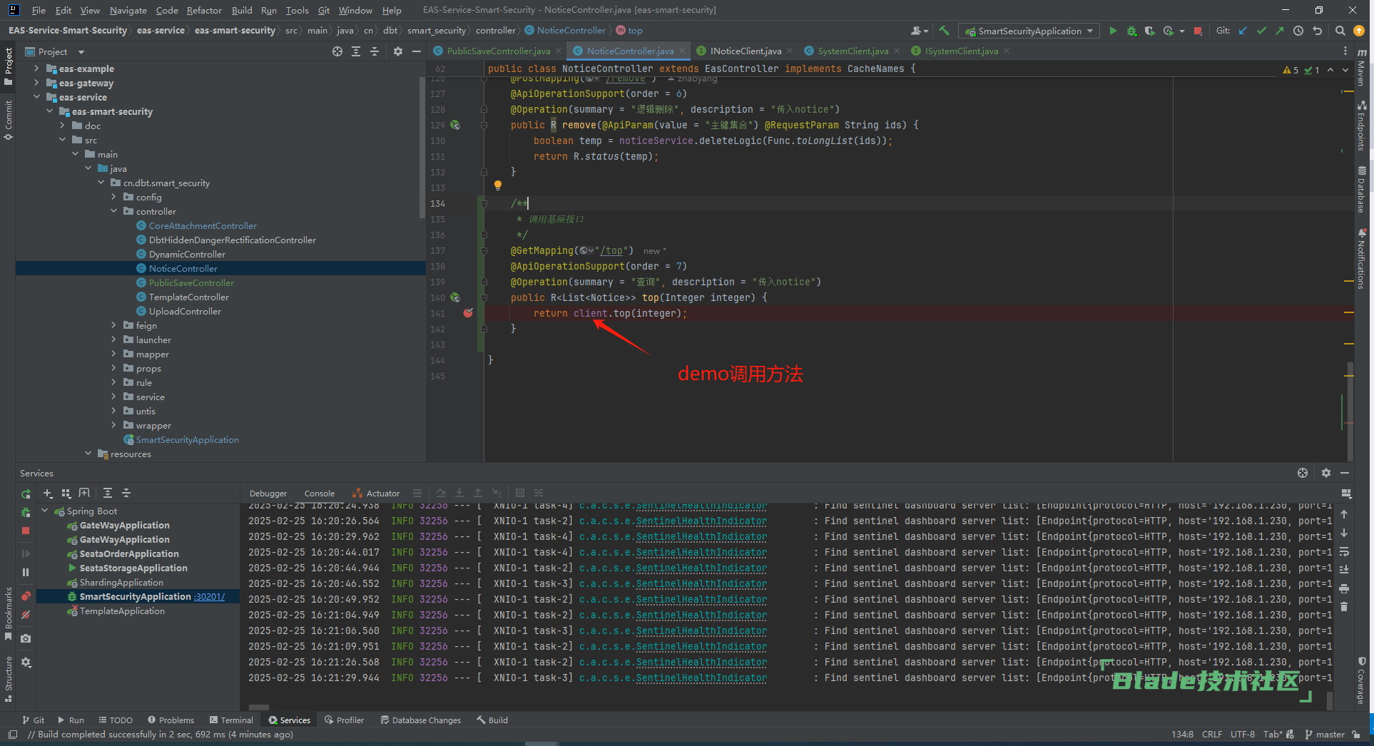Image resolution: width=1374 pixels, height=746 pixels.
Task: Open the Navigate menu
Action: [128, 10]
